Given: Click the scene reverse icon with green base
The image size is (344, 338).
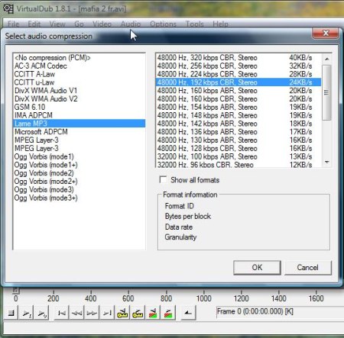Looking at the screenshot, I should [153, 313].
